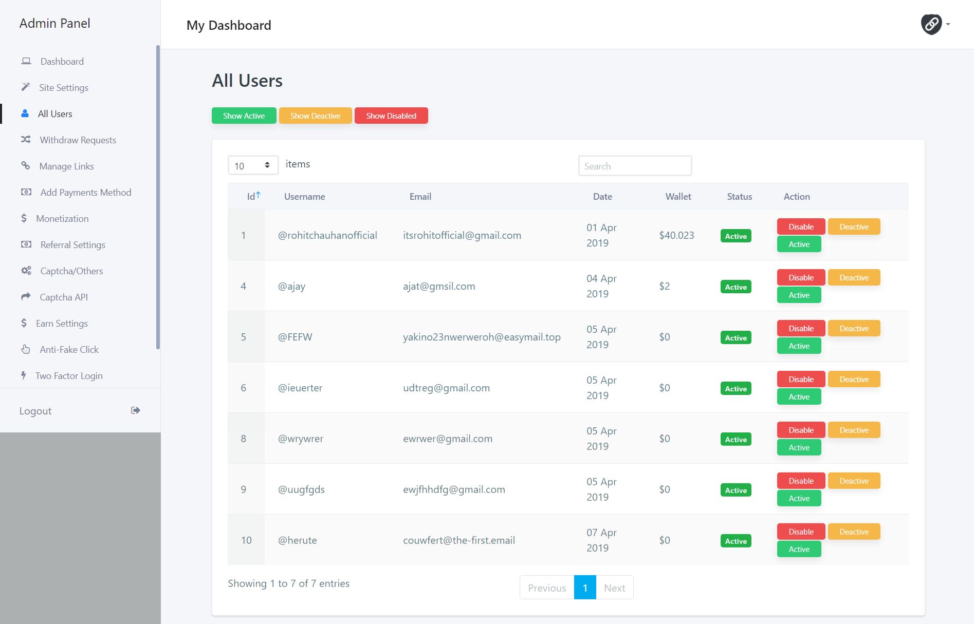974x624 pixels.
Task: Deactivate user @herute
Action: 854,532
